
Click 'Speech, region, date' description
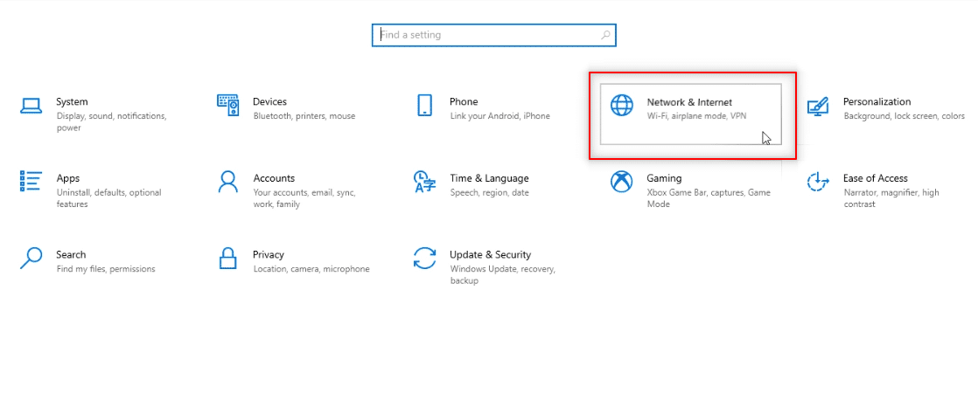[x=490, y=193]
